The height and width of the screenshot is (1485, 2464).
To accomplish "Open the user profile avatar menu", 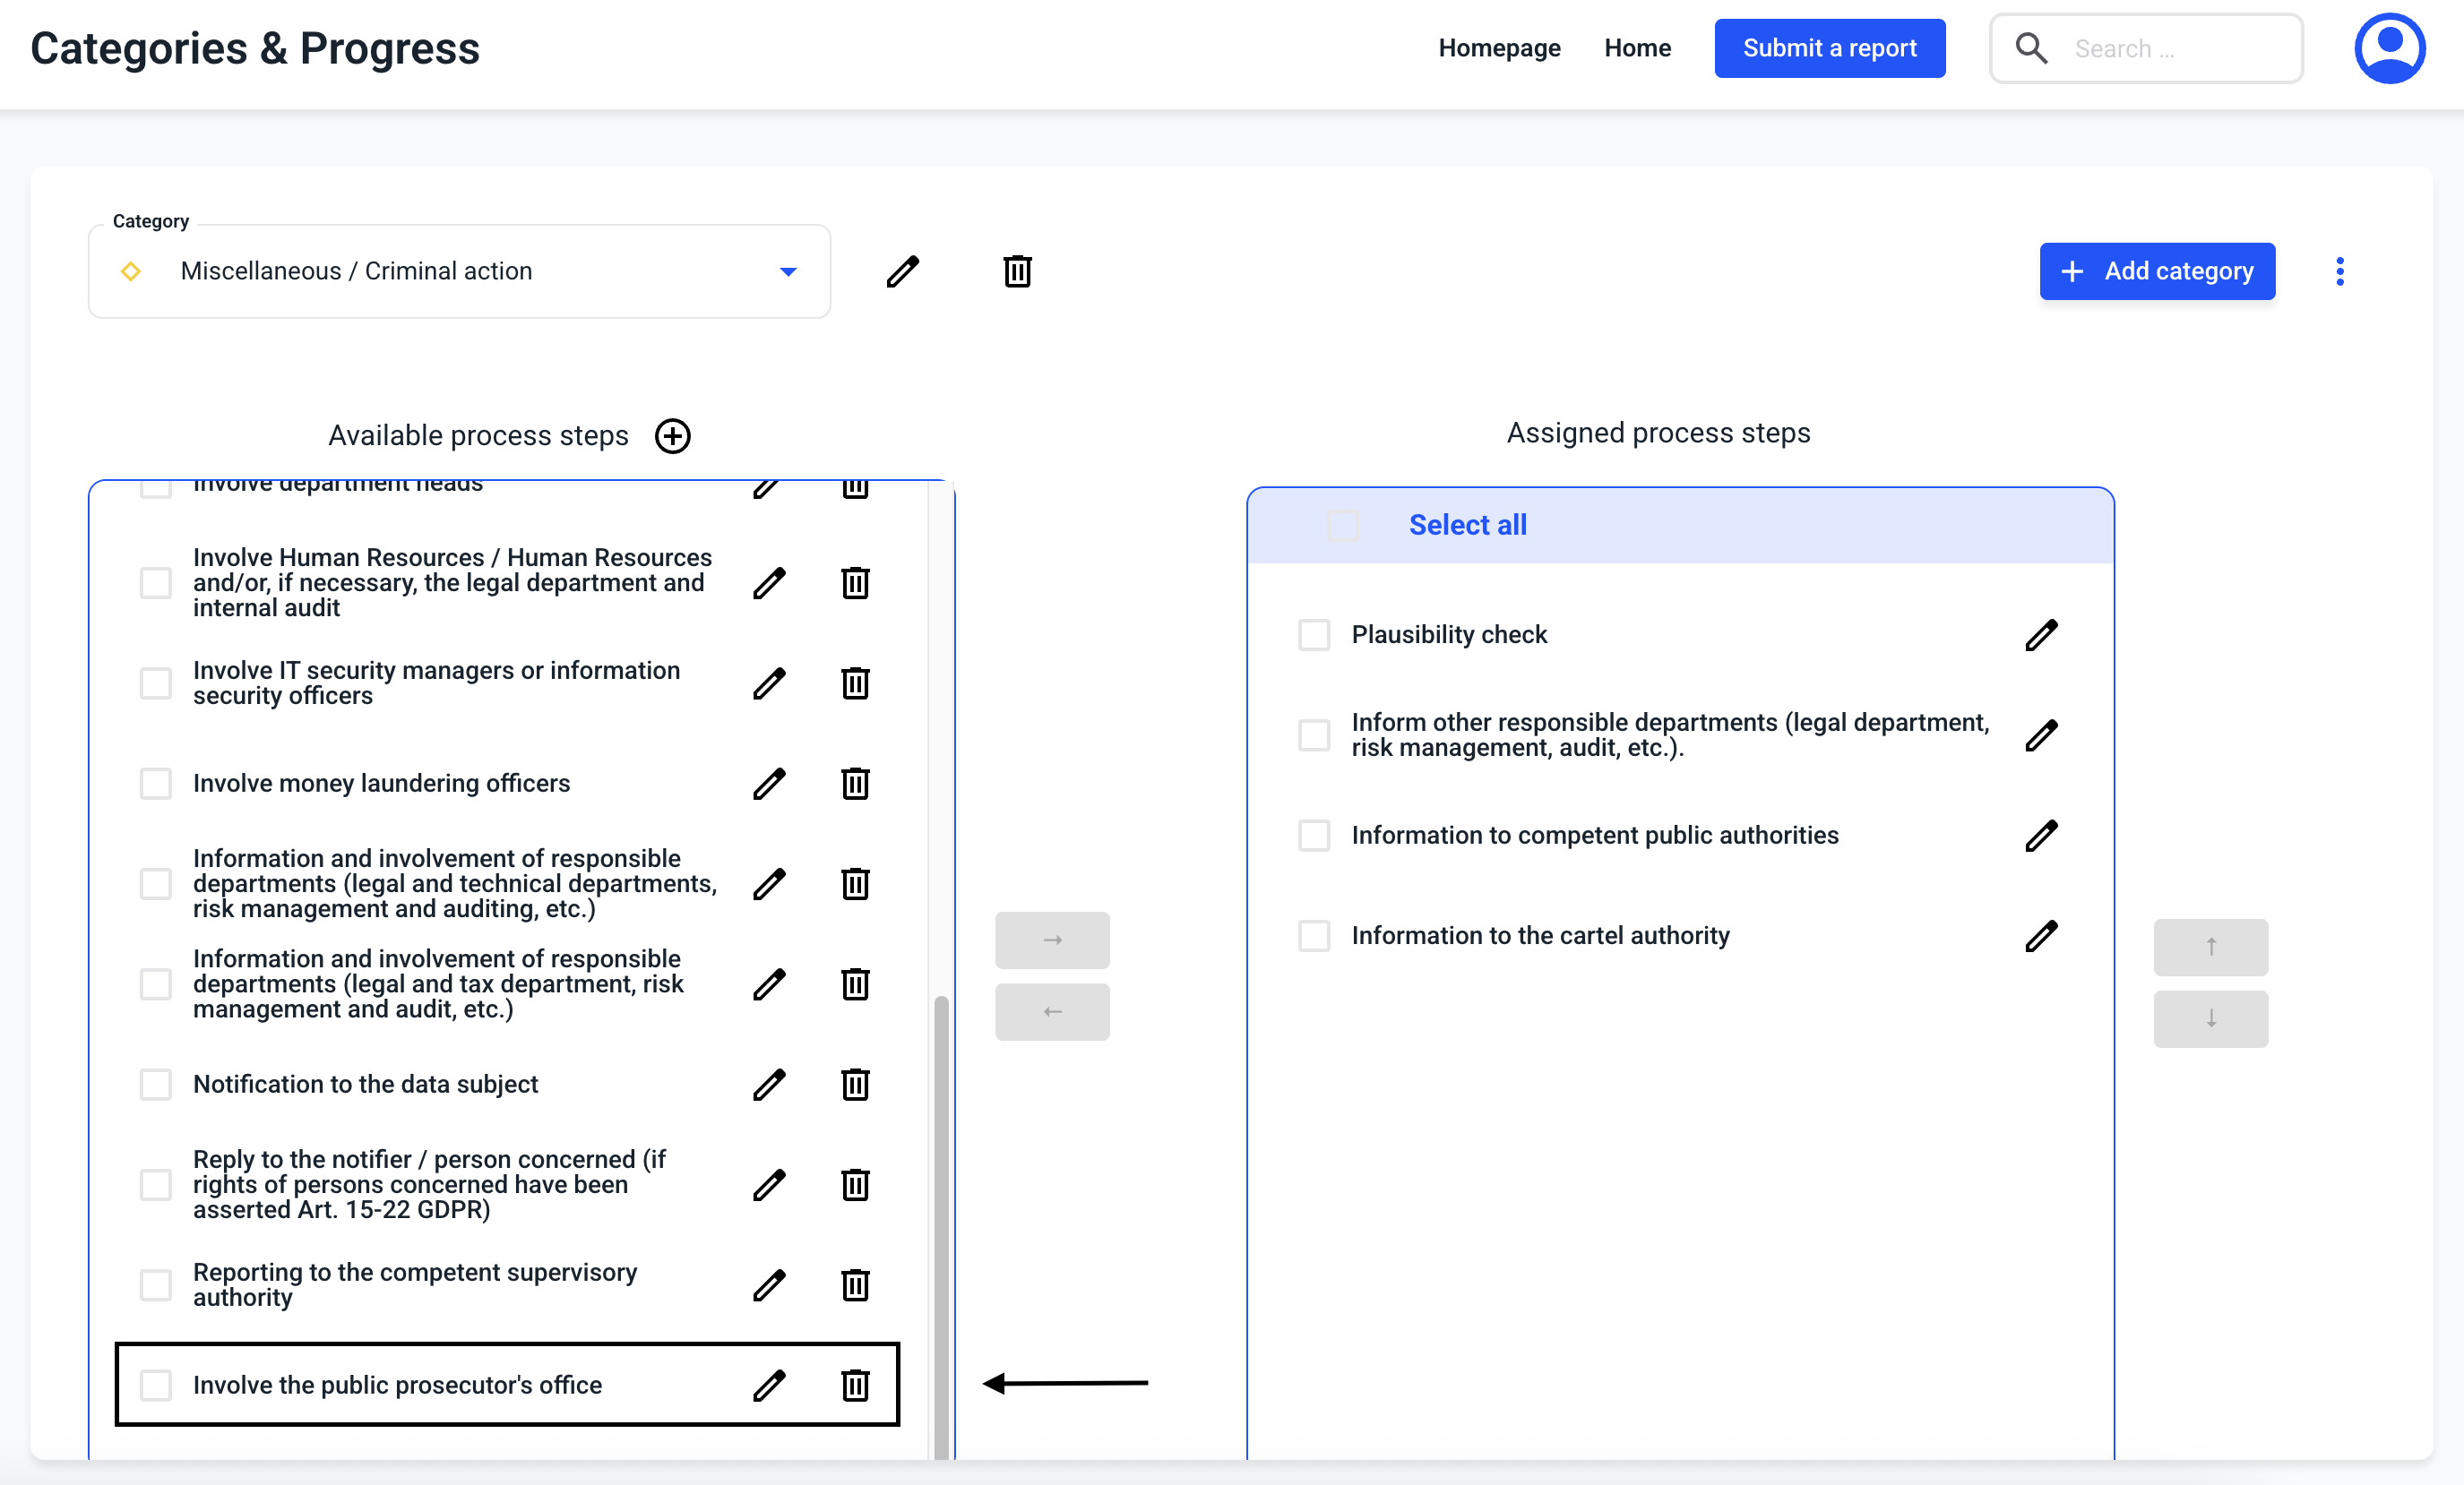I will point(2389,48).
